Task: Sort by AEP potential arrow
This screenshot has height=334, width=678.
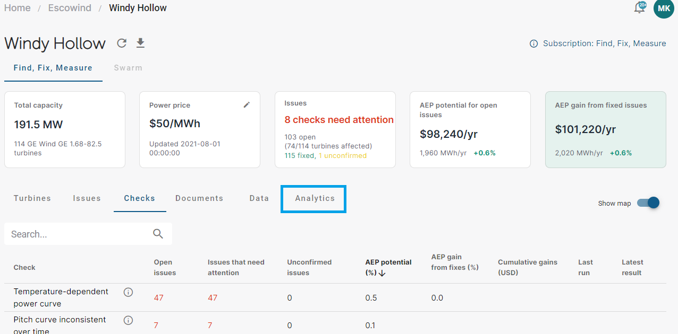Action: (382, 273)
